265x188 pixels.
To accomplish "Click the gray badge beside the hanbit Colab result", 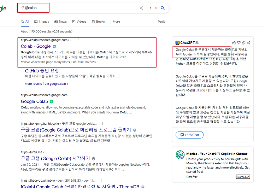I will (x=135, y=130).
